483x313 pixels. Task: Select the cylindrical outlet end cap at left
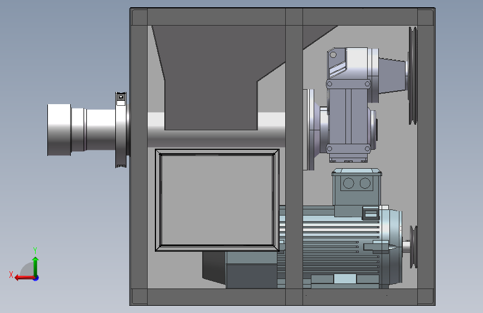pyautogui.click(x=59, y=130)
